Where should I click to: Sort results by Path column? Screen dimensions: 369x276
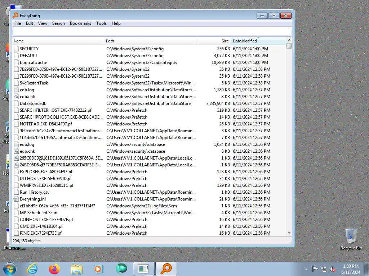pos(150,41)
